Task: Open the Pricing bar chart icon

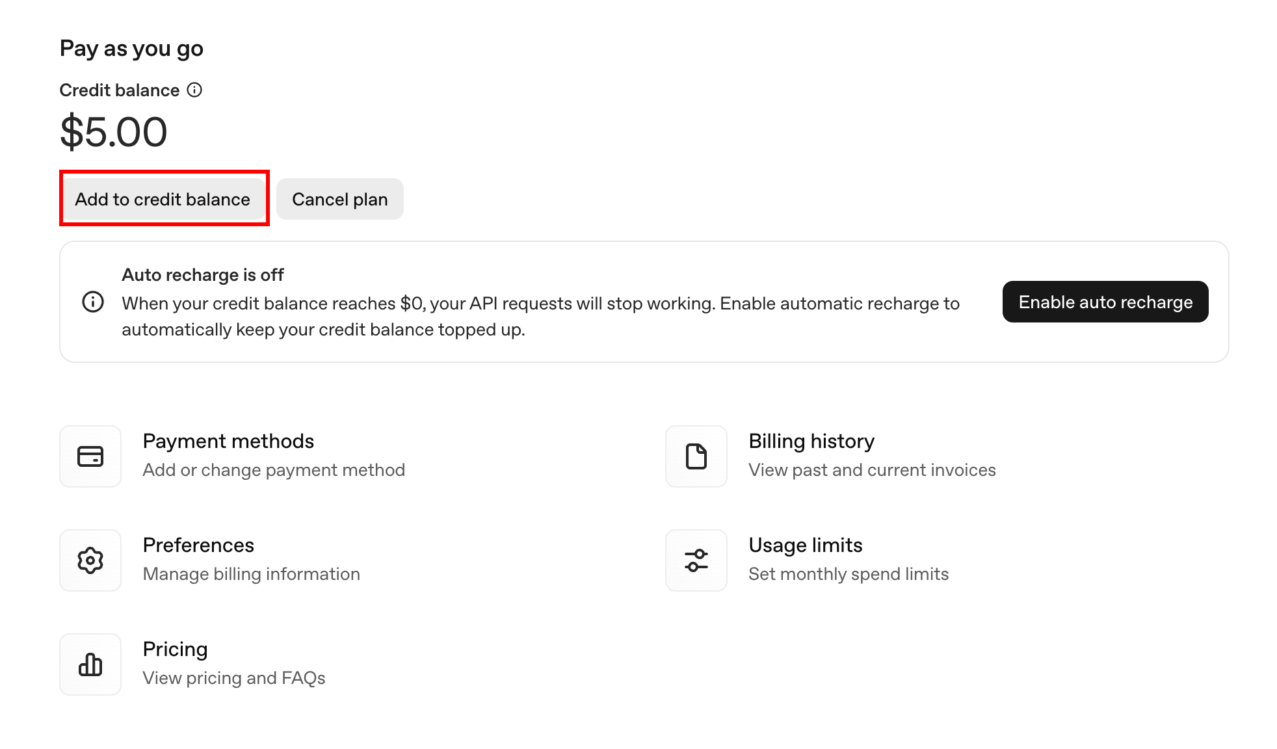Action: tap(90, 664)
